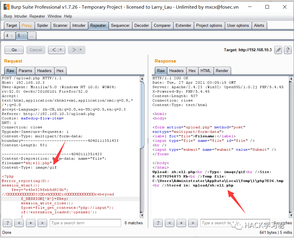The width and height of the screenshot is (294, 238).
Task: Open the Repeater menu
Action: pos(37,16)
